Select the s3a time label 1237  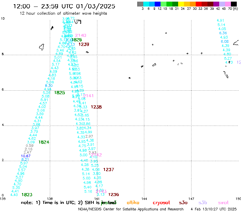[108, 170]
